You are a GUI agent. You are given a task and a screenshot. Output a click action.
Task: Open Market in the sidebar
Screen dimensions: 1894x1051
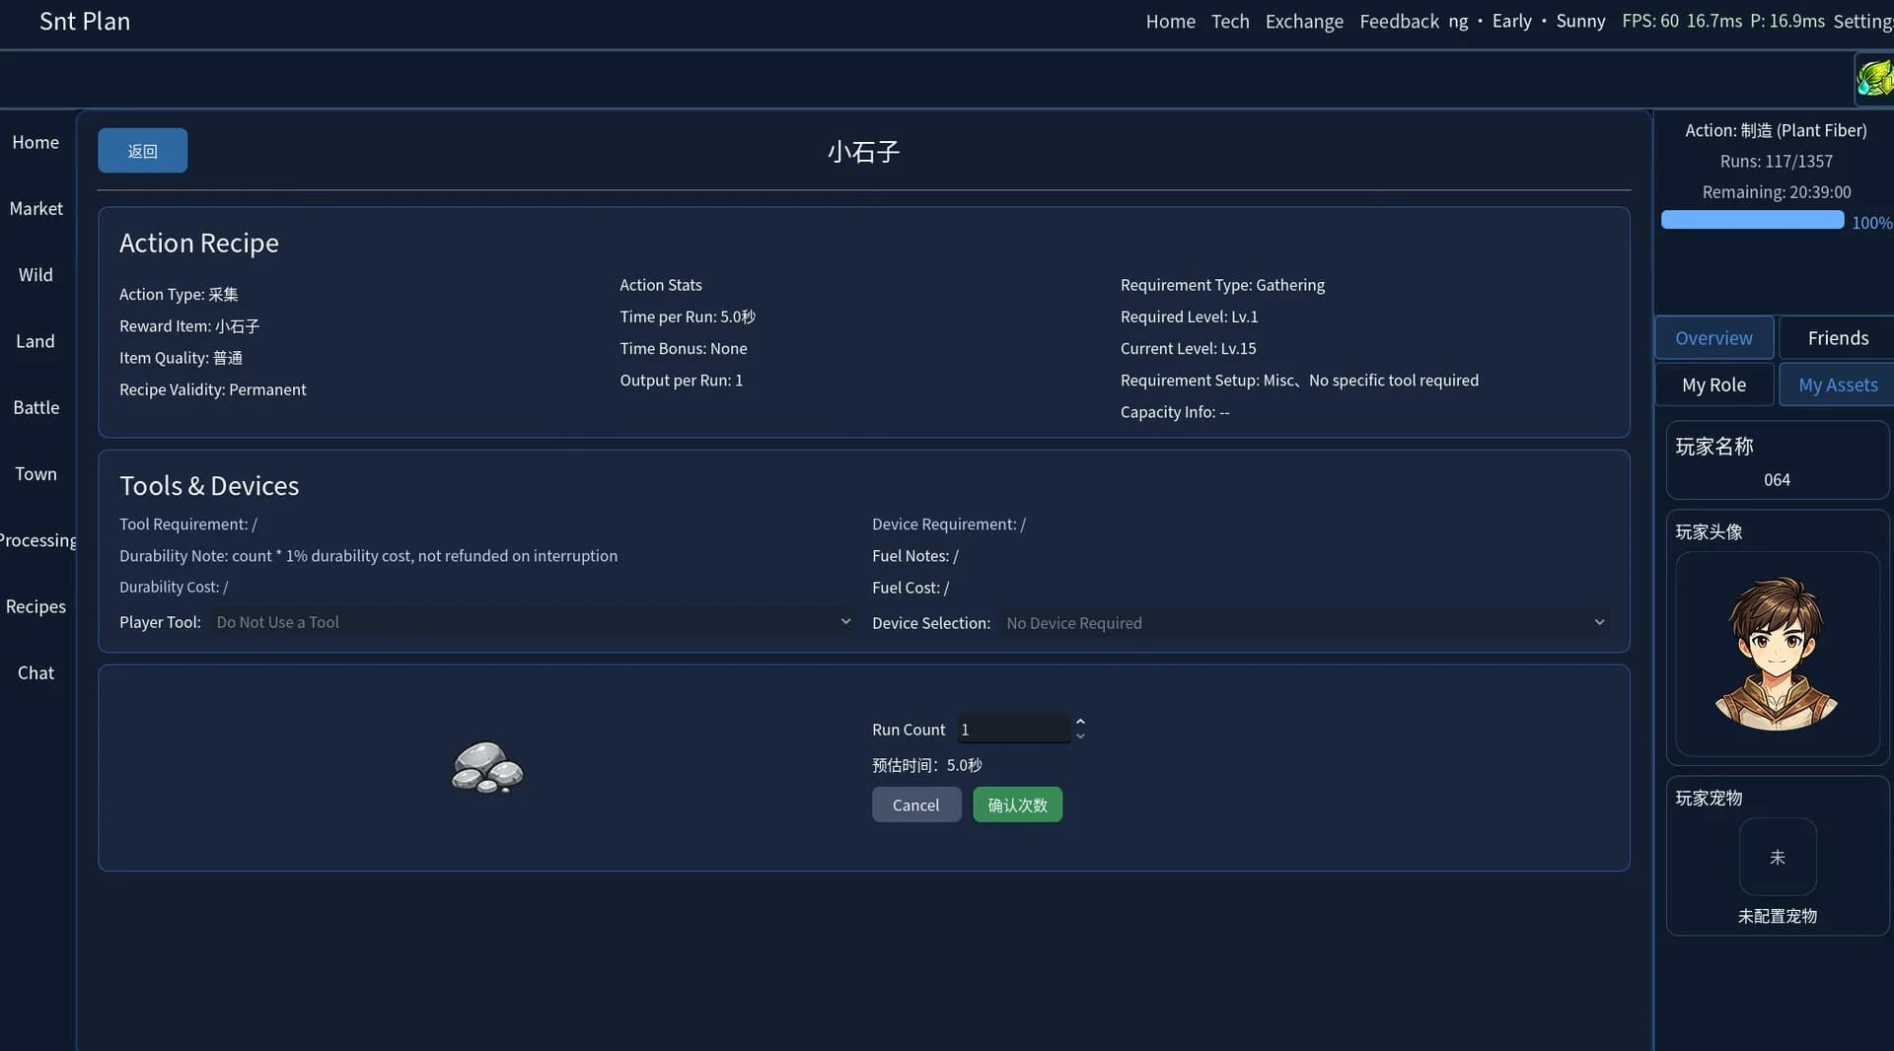tap(36, 208)
